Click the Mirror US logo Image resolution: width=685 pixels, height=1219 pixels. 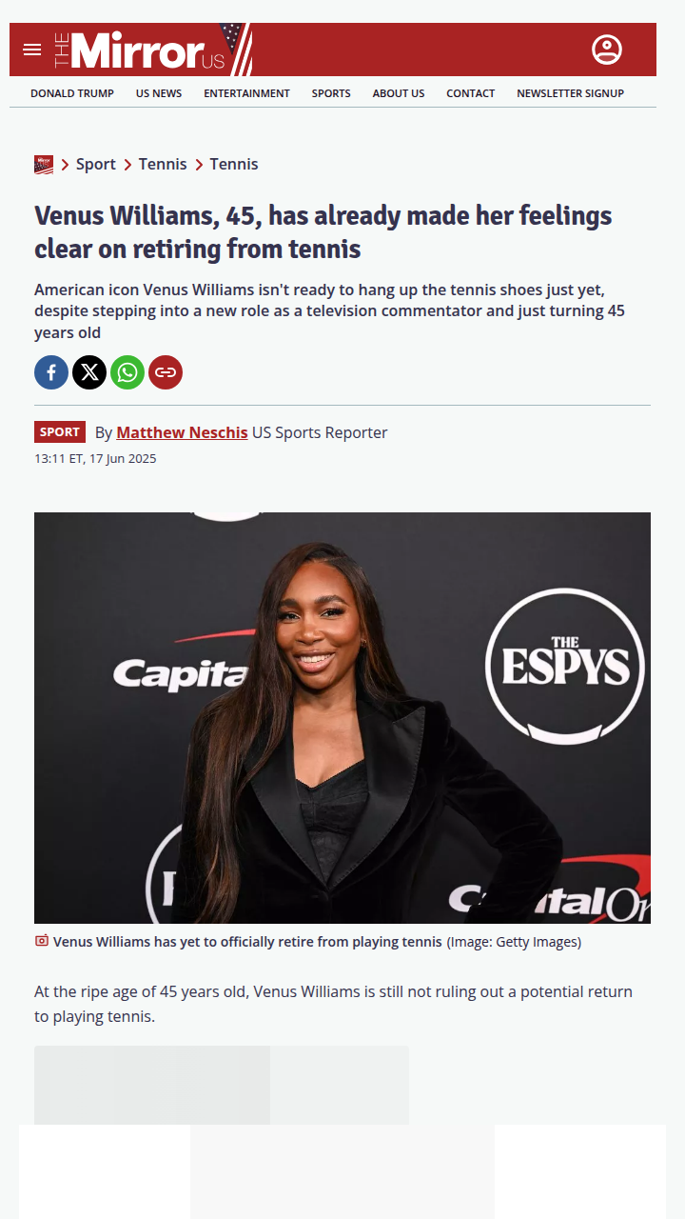click(152, 50)
